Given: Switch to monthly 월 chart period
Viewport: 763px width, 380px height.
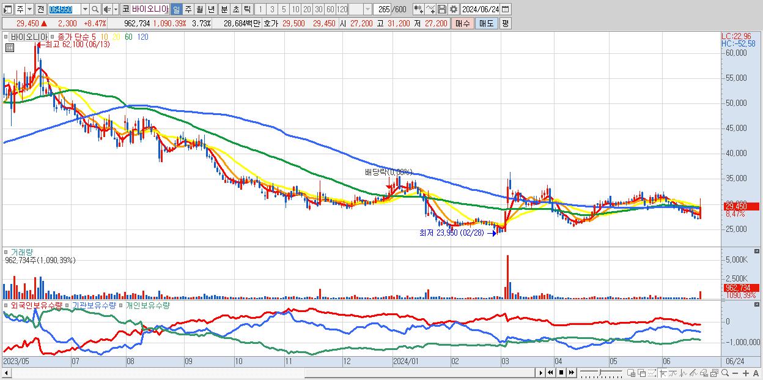Looking at the screenshot, I should (200, 10).
